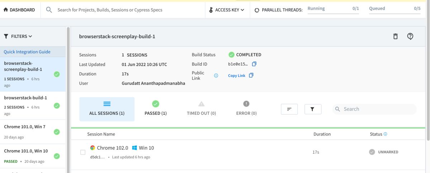Open the sort sessions button
Image resolution: width=430 pixels, height=173 pixels.
290,109
